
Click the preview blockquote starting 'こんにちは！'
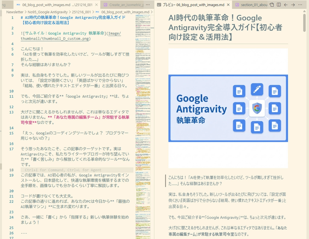point(226,180)
